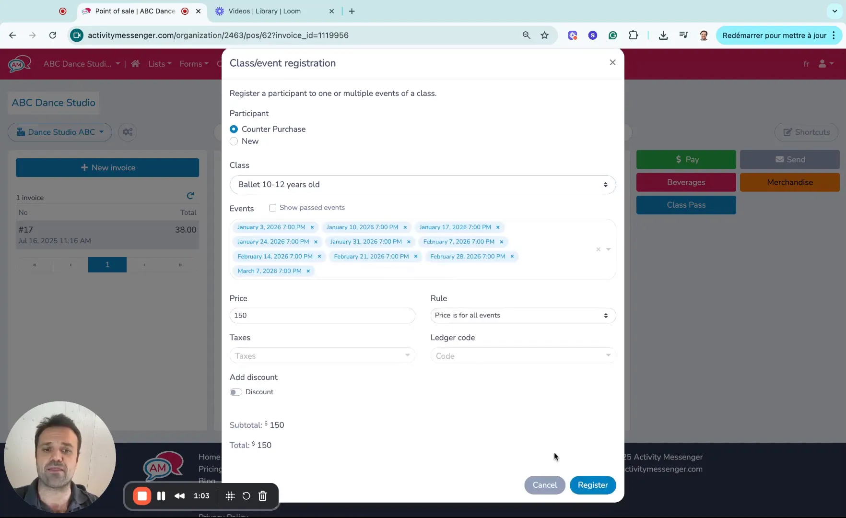Remove the March 7, 2026 event tag
This screenshot has height=518, width=846.
click(x=308, y=271)
